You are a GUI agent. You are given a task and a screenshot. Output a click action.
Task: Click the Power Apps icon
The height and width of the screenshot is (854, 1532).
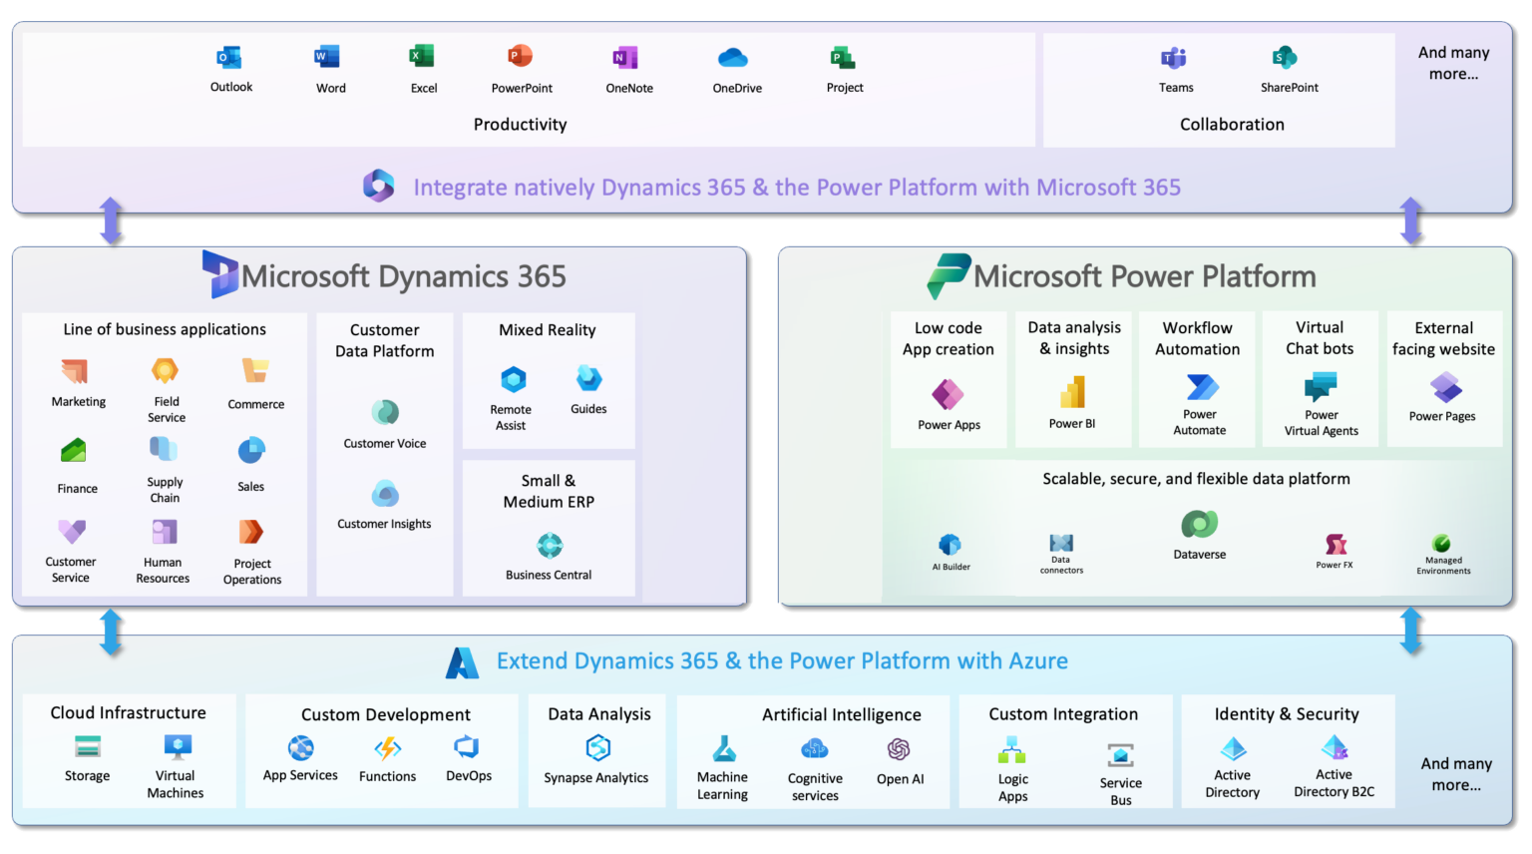(x=948, y=395)
